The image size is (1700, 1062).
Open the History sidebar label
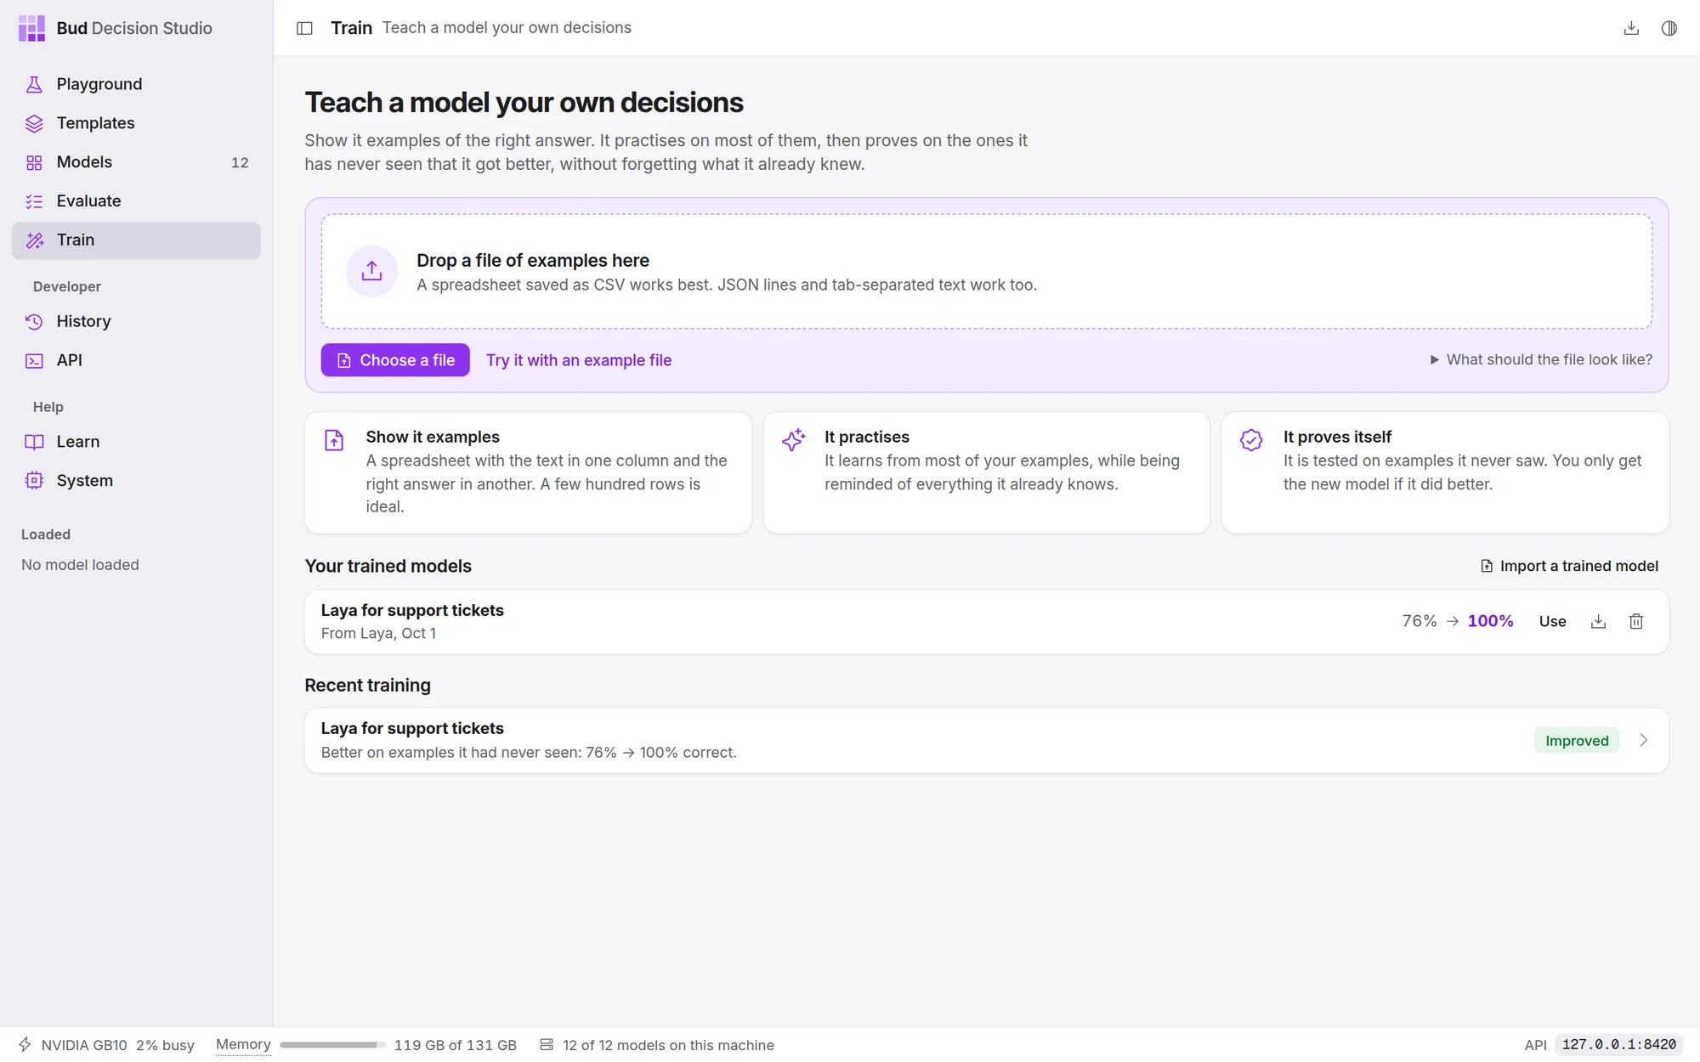pyautogui.click(x=84, y=322)
